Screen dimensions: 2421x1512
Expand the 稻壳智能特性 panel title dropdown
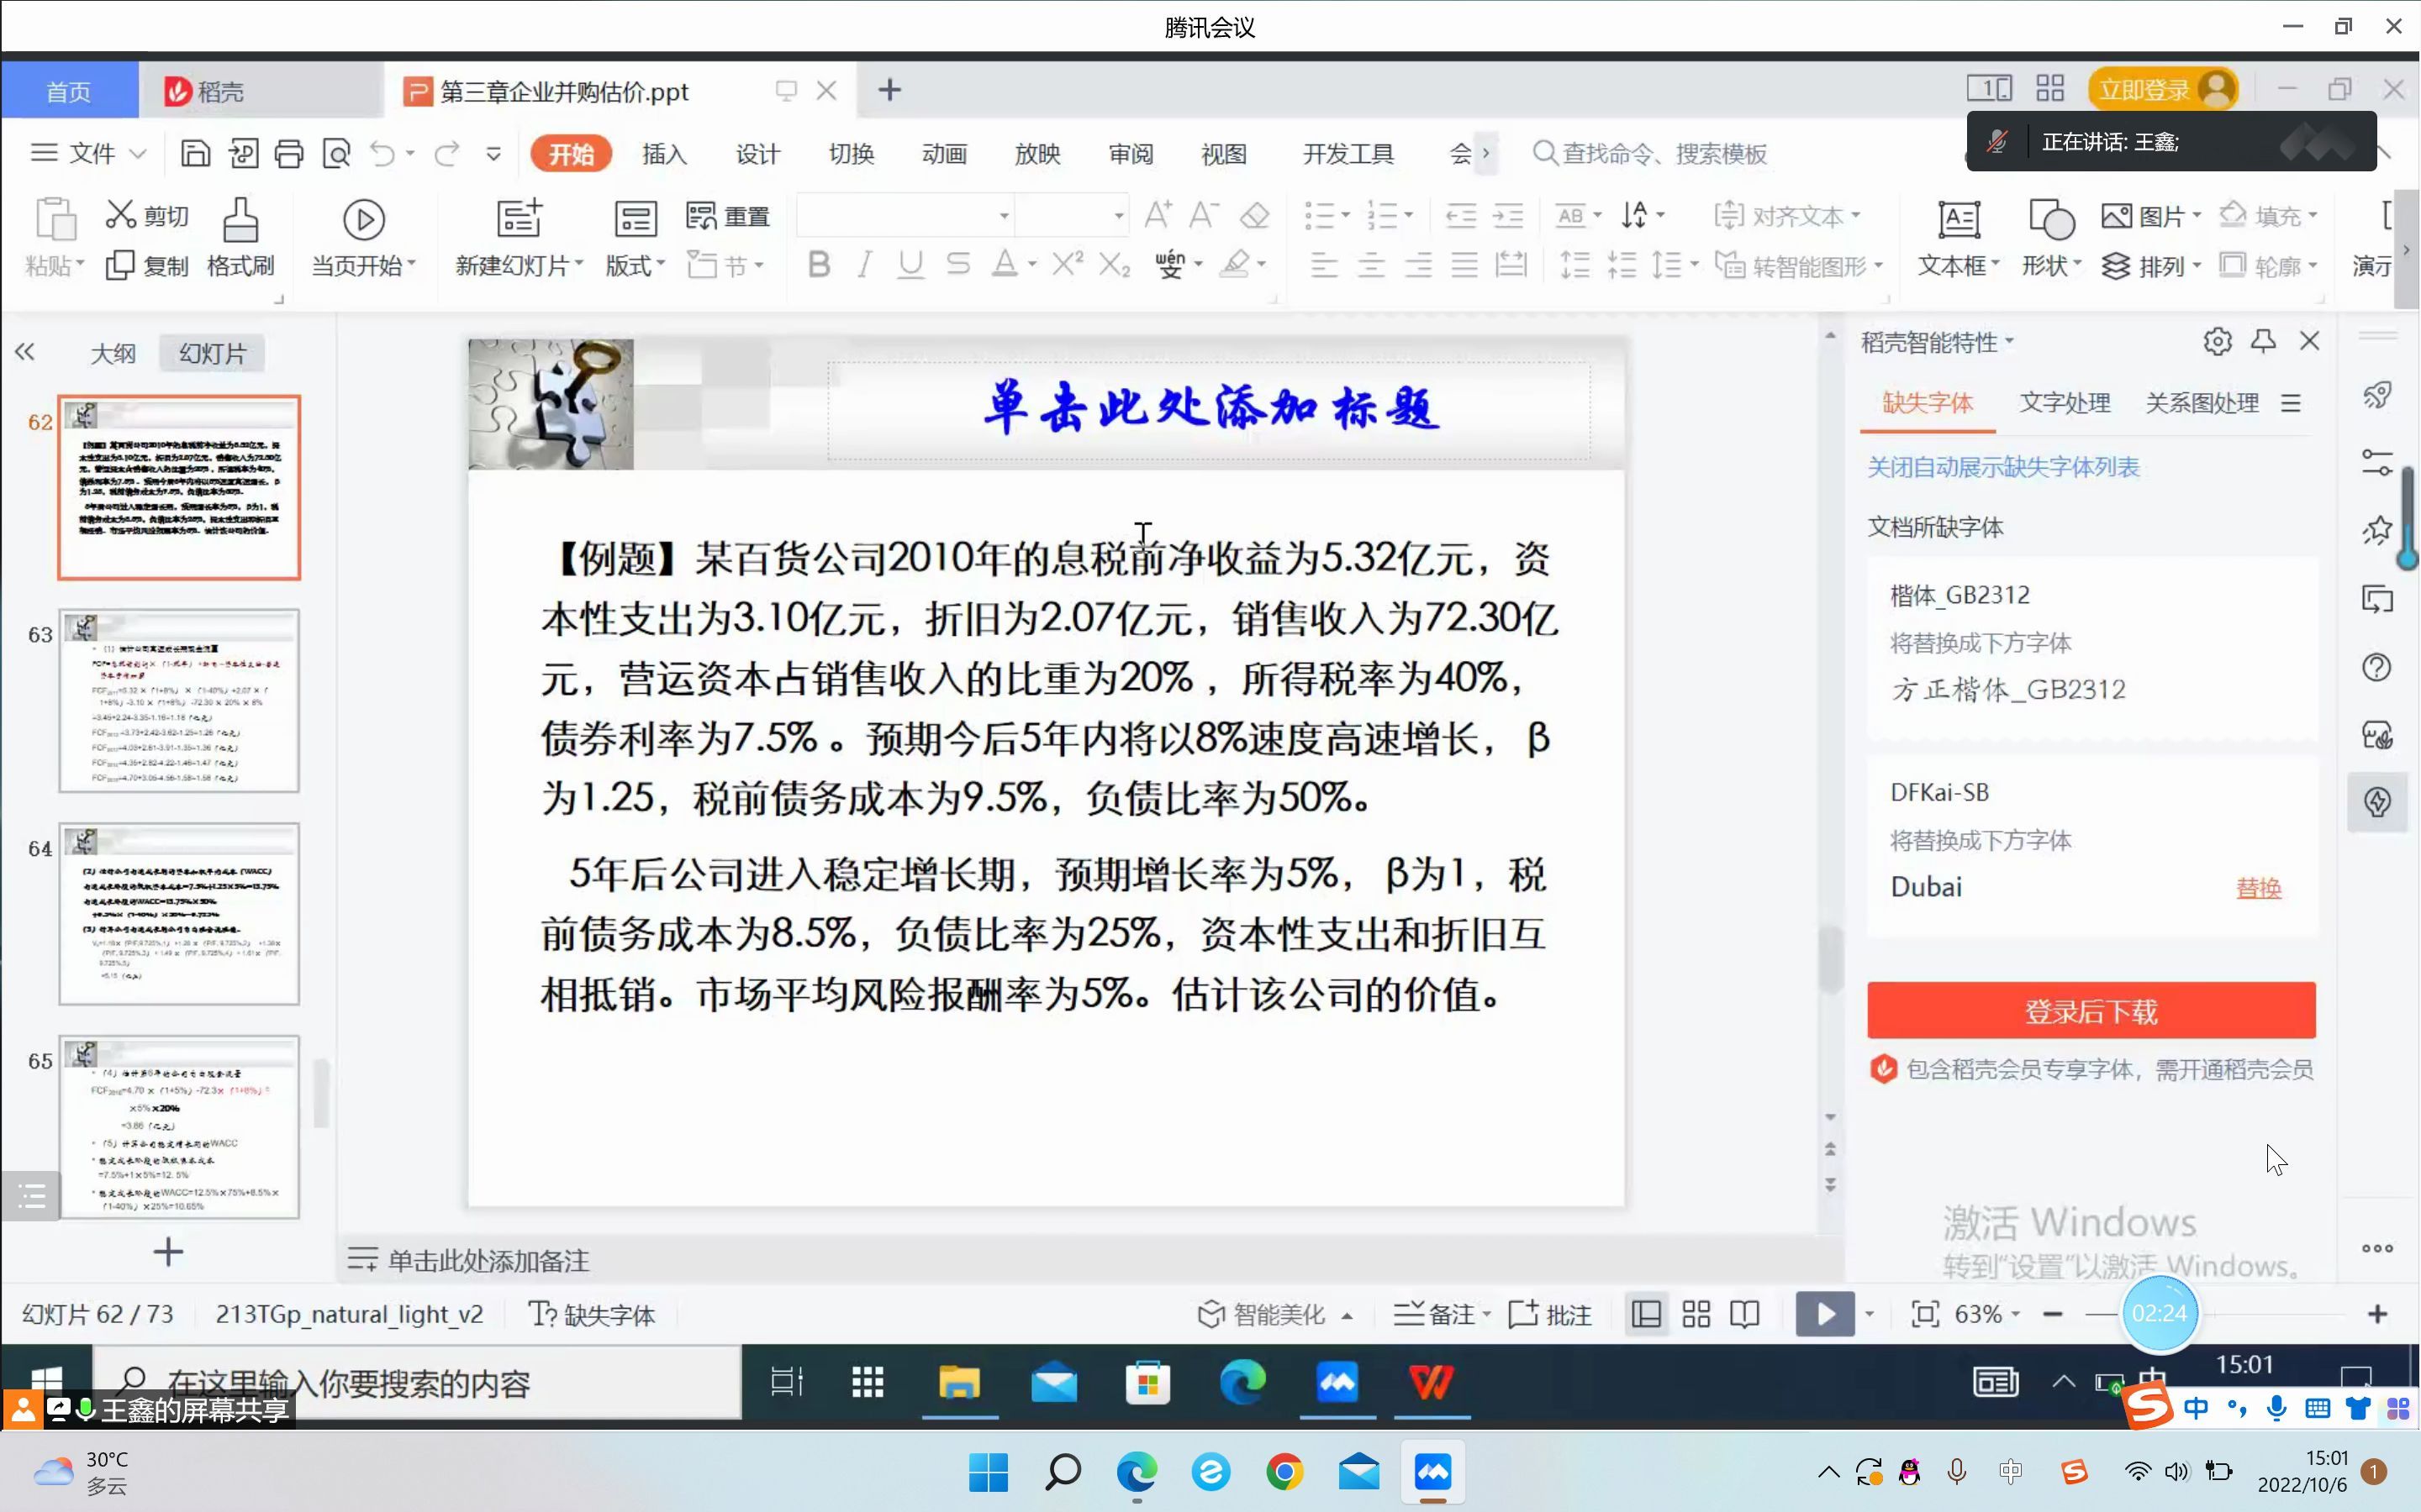point(2009,342)
